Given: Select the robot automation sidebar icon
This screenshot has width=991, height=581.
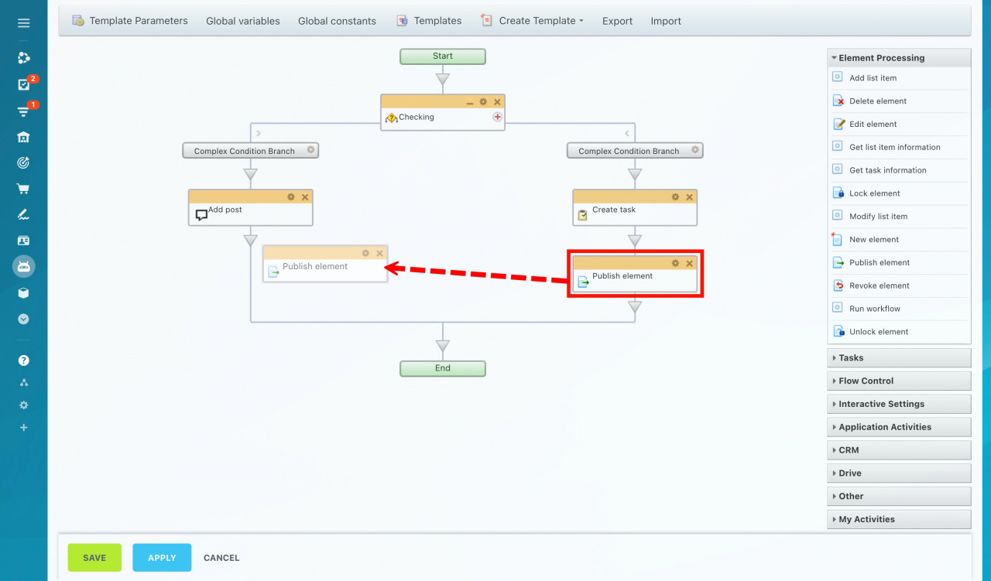Looking at the screenshot, I should pos(23,267).
